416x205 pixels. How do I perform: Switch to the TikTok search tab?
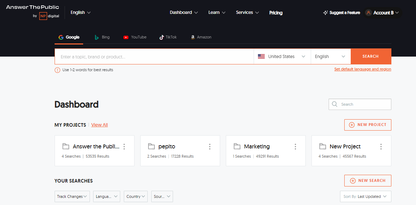tap(168, 37)
